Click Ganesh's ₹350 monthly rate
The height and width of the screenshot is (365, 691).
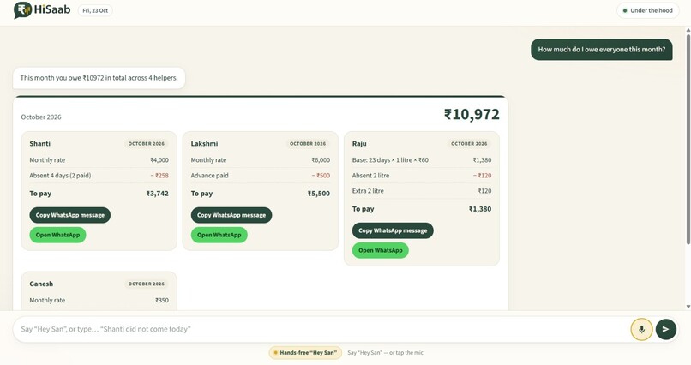click(x=162, y=300)
